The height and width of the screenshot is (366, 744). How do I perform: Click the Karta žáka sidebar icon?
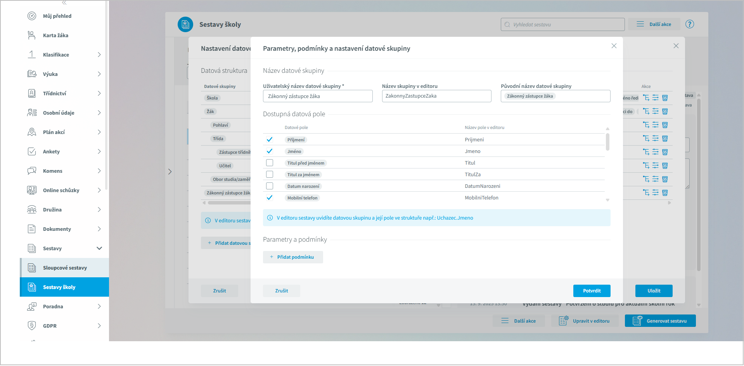(x=32, y=35)
